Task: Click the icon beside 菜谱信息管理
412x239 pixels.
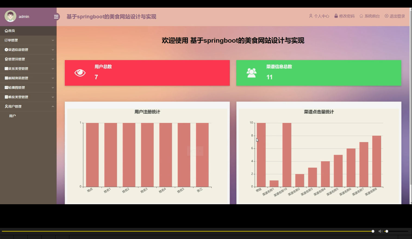Action: (x=6, y=50)
